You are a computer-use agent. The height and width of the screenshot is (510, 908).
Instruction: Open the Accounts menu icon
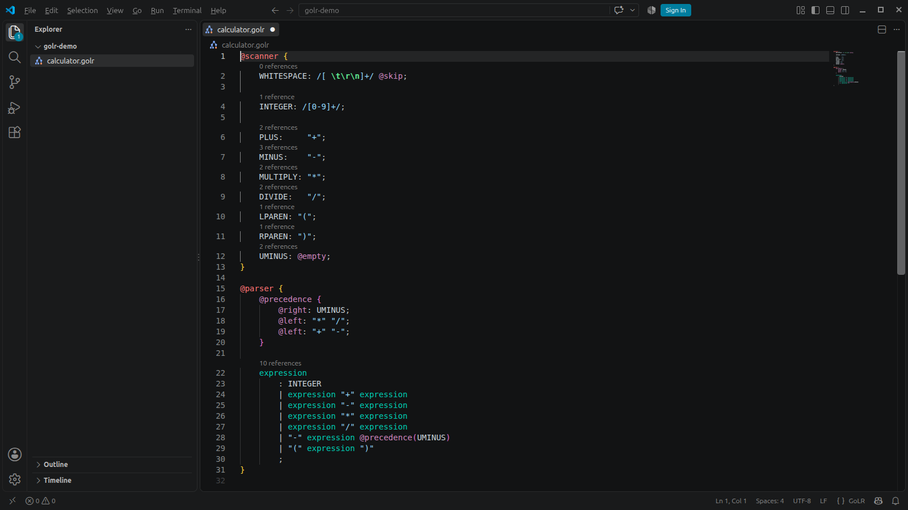15,454
